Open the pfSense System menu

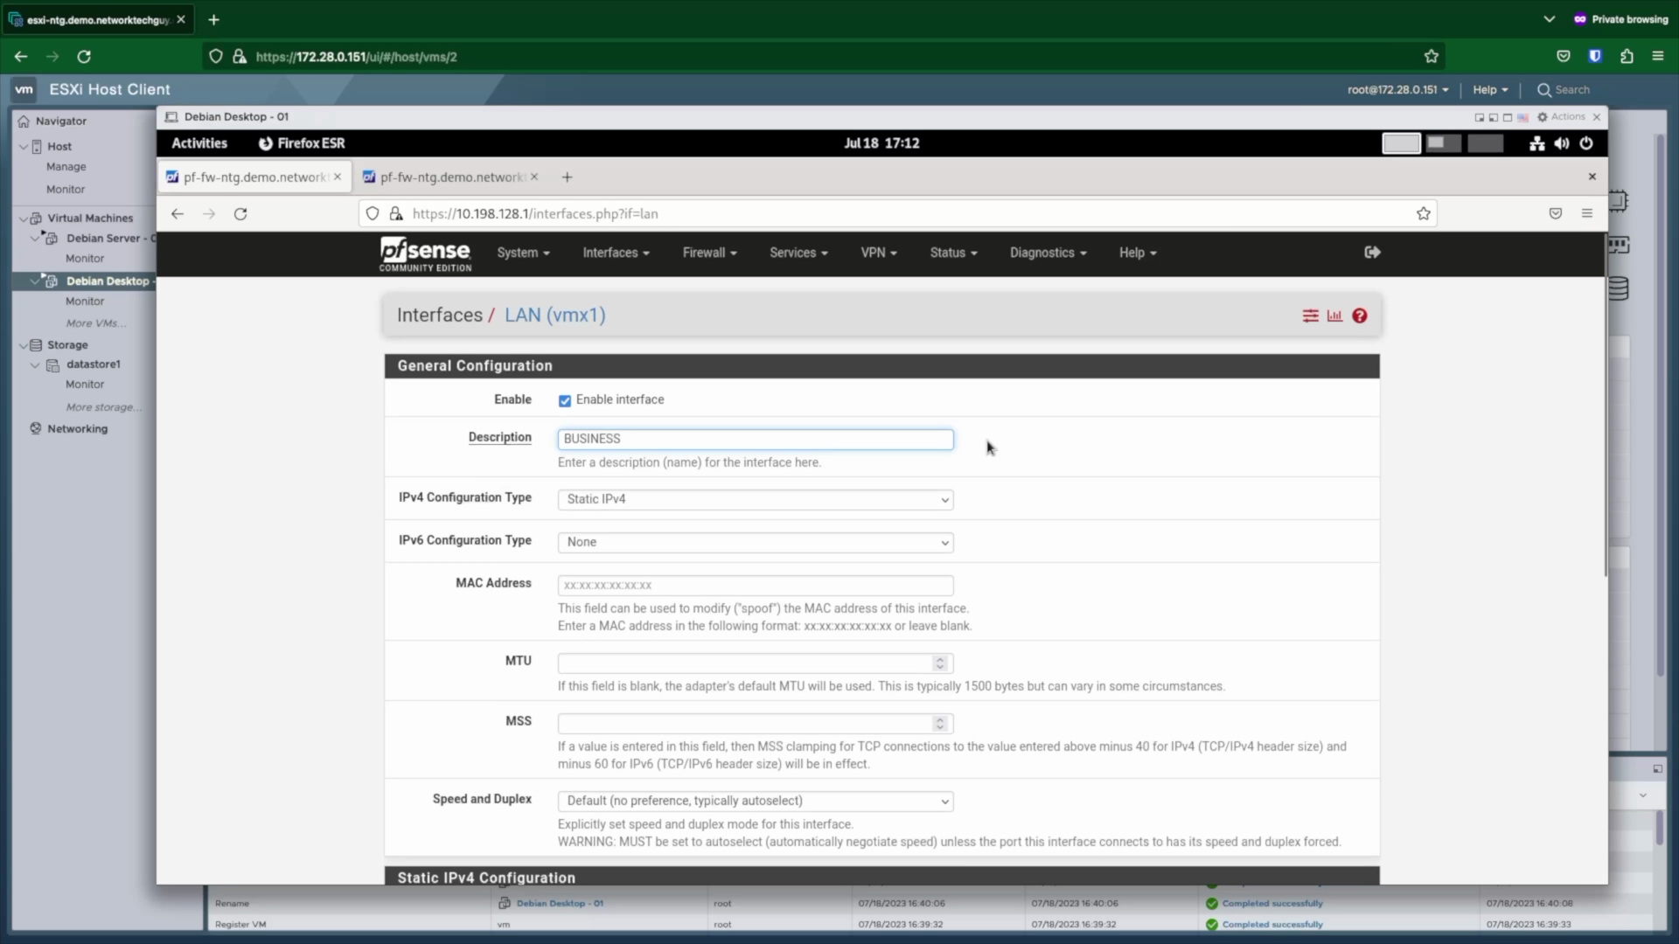pyautogui.click(x=523, y=253)
